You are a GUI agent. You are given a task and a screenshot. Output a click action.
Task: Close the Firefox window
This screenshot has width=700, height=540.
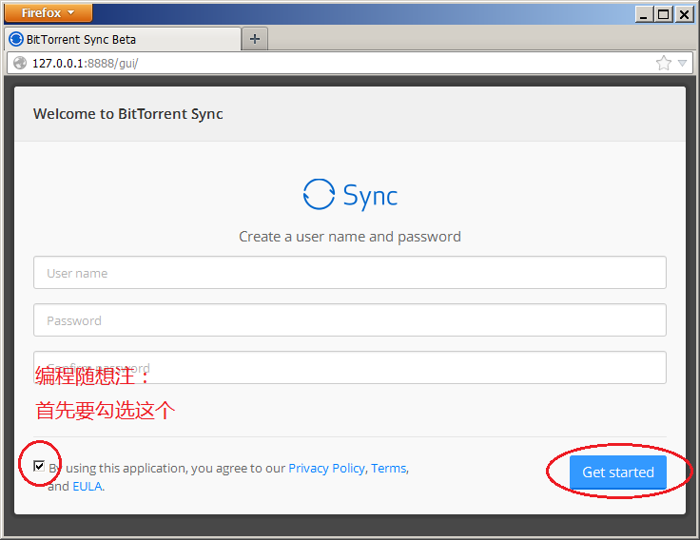(683, 13)
